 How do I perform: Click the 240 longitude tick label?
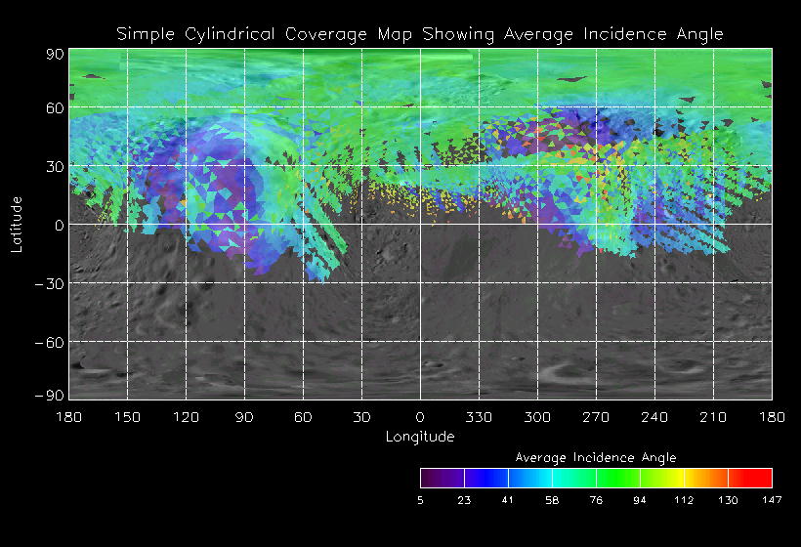pyautogui.click(x=654, y=417)
